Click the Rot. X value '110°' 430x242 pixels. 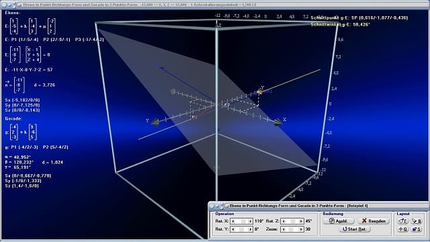coord(259,221)
